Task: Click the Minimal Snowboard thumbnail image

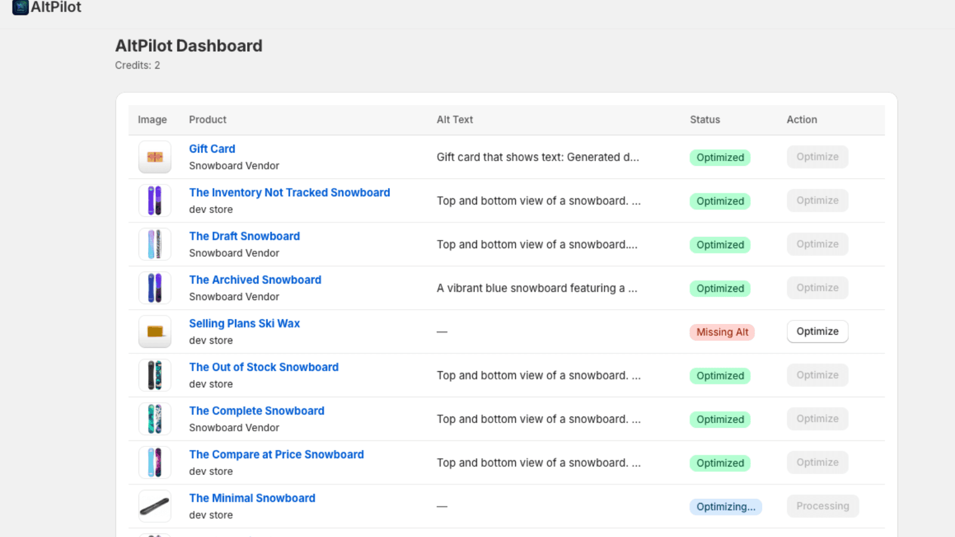Action: tap(155, 506)
